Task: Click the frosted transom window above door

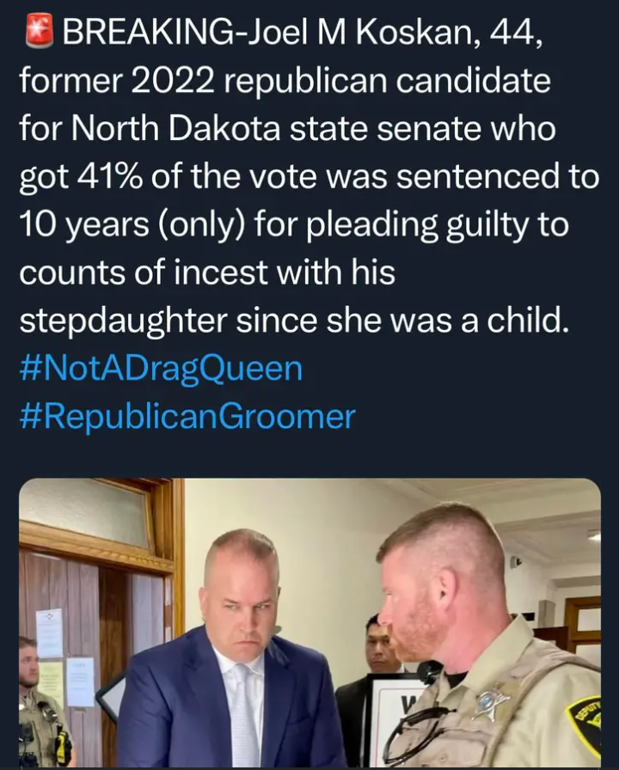Action: pos(86,513)
